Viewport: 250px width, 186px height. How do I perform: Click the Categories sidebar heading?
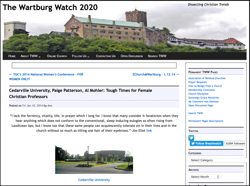195,153
